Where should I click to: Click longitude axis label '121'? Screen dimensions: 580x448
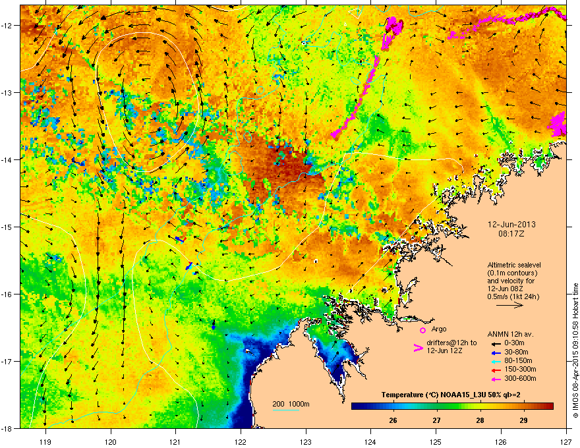175,441
